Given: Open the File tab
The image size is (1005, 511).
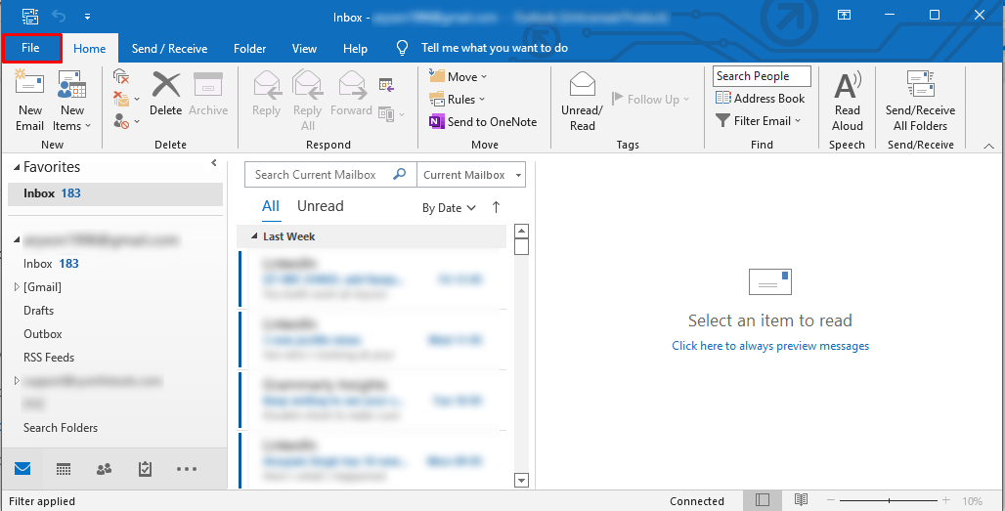Looking at the screenshot, I should coord(31,48).
